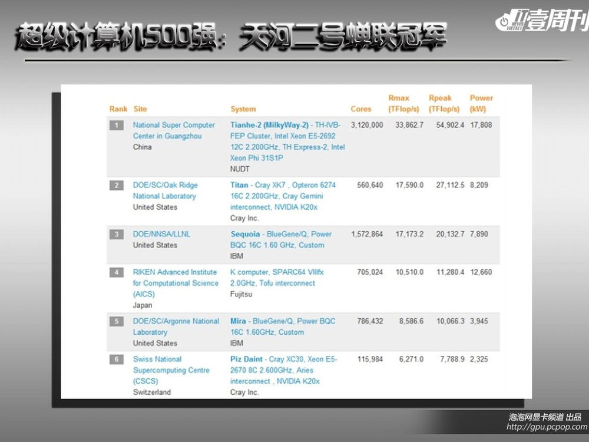Select the cores value 1,572,864

coord(367,234)
